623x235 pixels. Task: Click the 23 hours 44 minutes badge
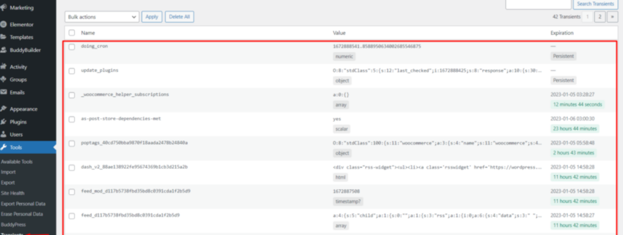click(575, 129)
